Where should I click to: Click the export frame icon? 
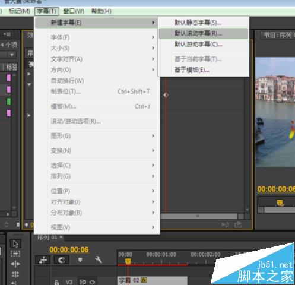pyautogui.click(x=238, y=224)
